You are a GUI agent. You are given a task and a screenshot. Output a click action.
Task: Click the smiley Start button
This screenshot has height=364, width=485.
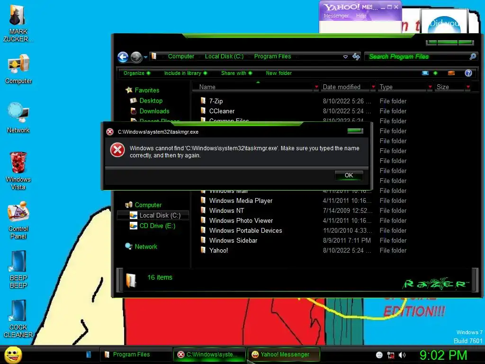click(x=13, y=355)
